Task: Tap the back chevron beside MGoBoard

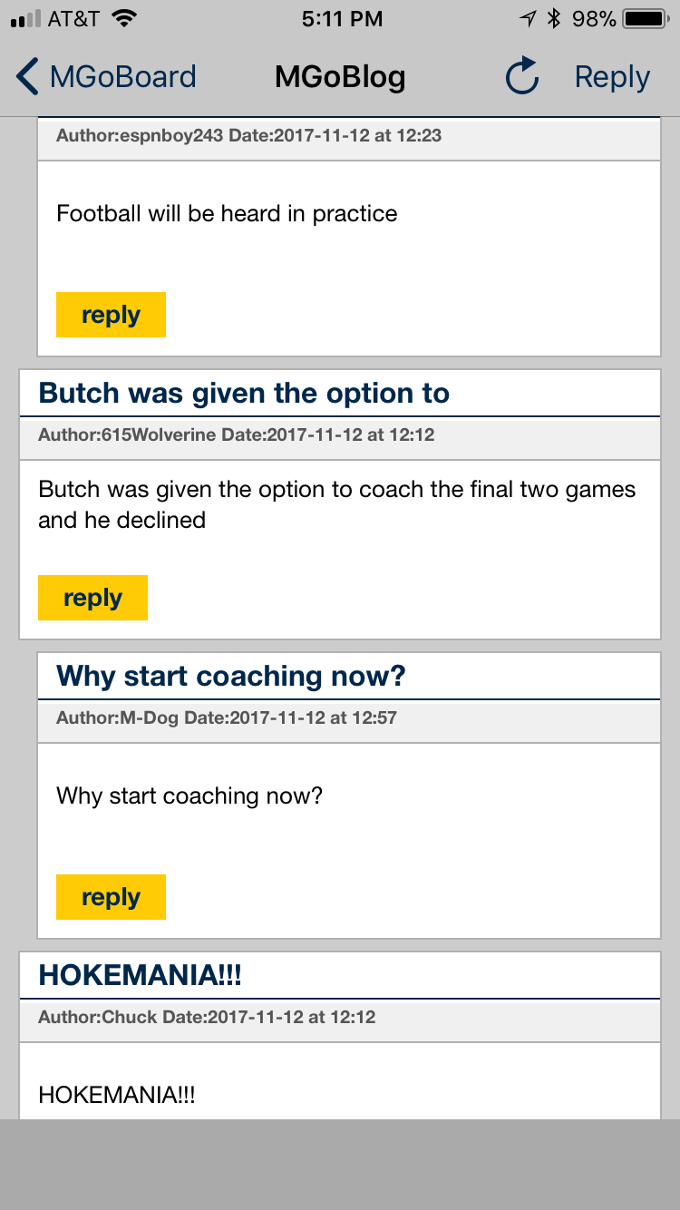Action: 28,77
